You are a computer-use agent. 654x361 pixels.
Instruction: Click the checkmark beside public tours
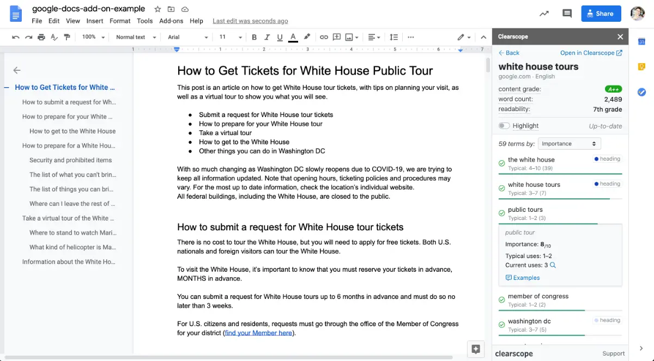coord(501,213)
